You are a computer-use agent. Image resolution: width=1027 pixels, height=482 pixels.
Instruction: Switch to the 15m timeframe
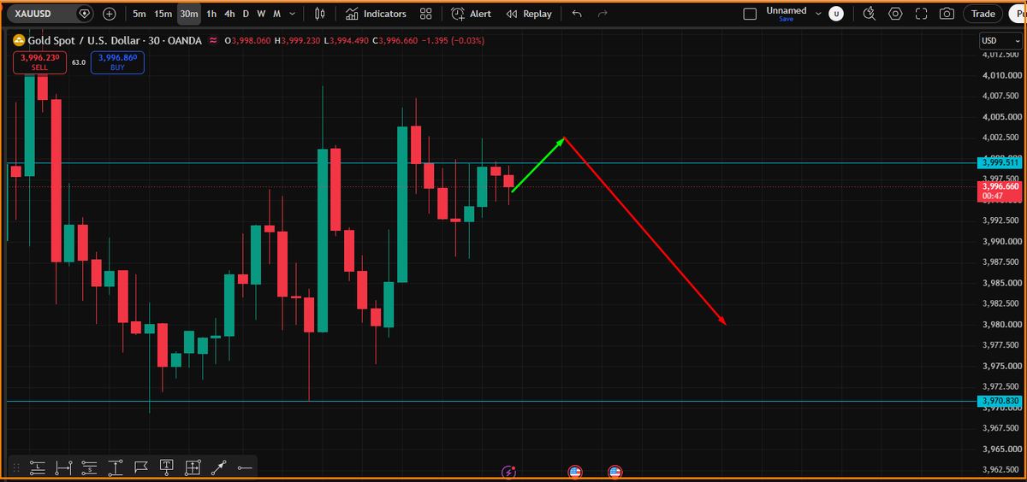pos(163,14)
